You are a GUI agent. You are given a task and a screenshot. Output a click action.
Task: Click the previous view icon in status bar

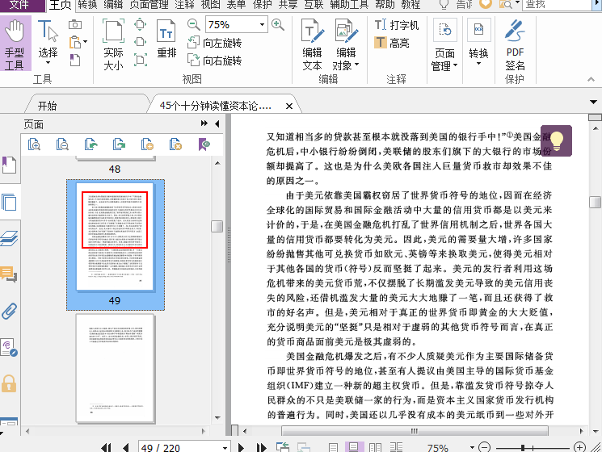[283, 447]
